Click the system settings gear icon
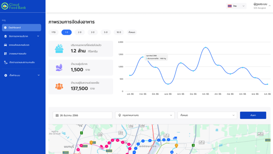The height and width of the screenshot is (154, 273). point(5,75)
